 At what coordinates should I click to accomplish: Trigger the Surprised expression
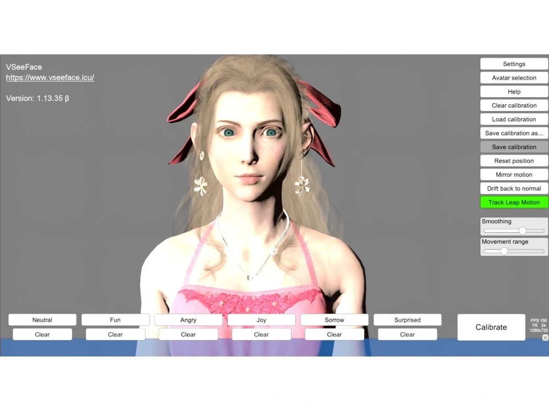coord(407,320)
